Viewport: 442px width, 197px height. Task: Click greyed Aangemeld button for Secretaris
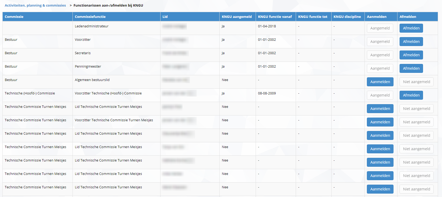tap(380, 55)
